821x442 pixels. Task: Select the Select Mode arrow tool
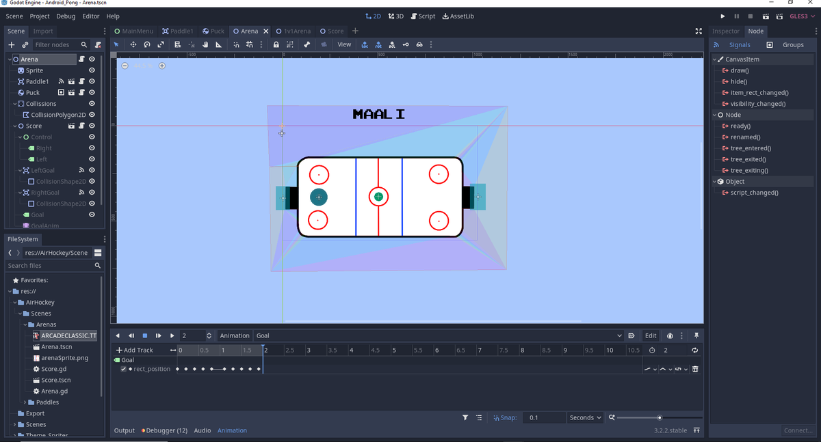116,44
